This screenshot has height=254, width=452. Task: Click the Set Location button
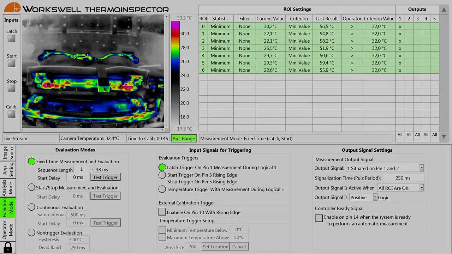point(215,247)
